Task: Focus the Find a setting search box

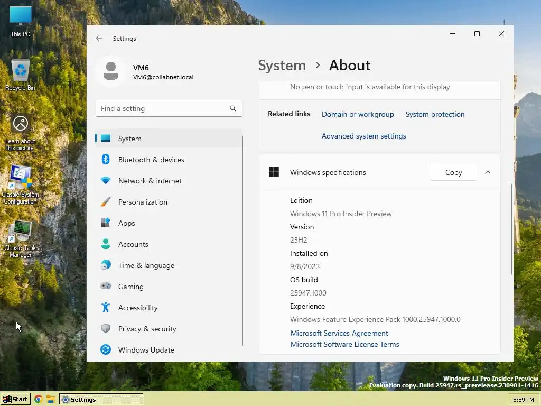Action: (x=169, y=108)
